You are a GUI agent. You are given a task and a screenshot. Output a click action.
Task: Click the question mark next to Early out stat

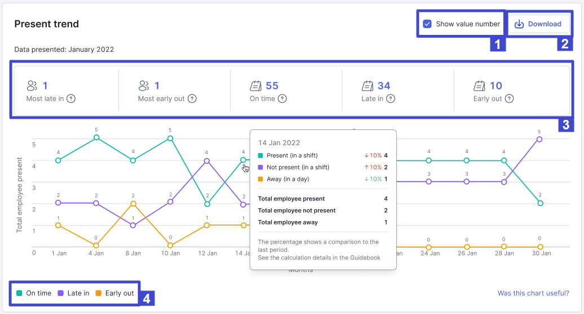point(509,98)
